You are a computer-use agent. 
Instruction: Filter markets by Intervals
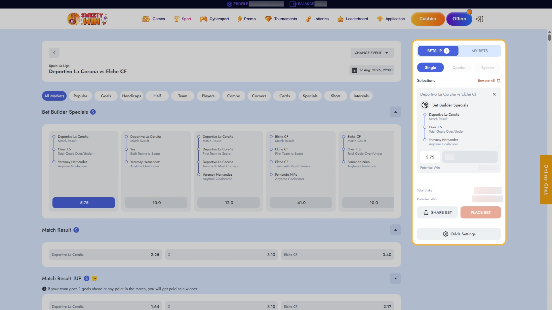[361, 96]
